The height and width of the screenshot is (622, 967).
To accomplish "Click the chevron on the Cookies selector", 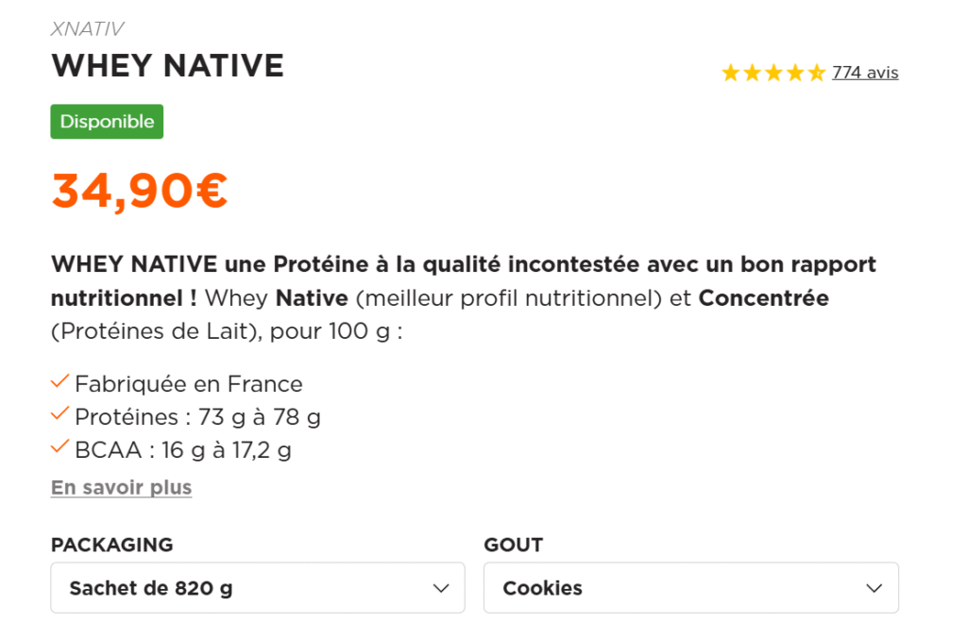I will [x=874, y=587].
